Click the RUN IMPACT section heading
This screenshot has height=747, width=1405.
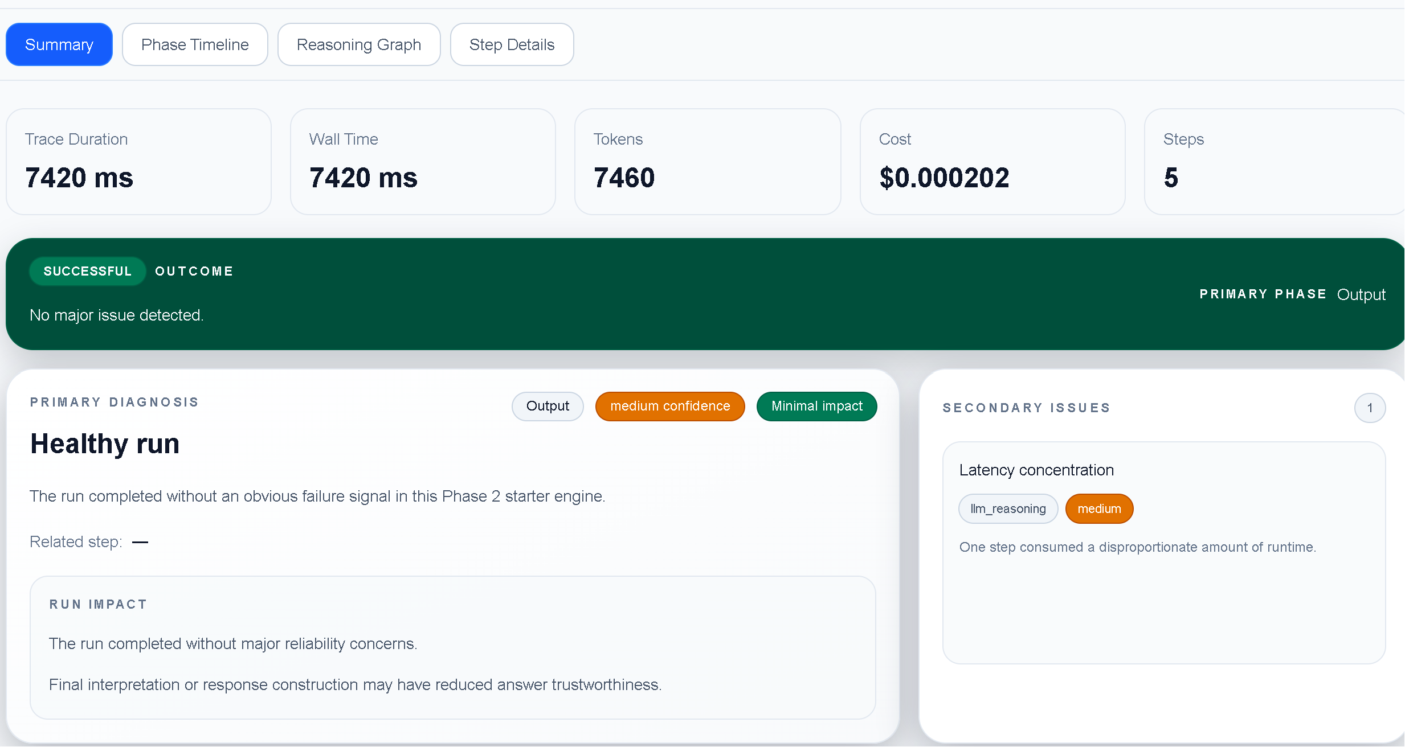[98, 604]
